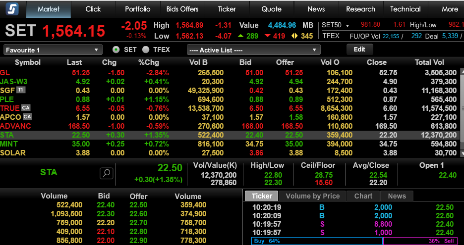
Task: Click the CA badge next to TRUE
Action: point(26,107)
